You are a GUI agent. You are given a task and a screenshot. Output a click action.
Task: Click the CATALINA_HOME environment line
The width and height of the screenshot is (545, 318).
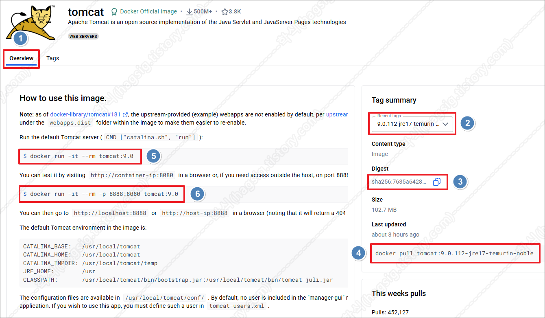click(81, 254)
